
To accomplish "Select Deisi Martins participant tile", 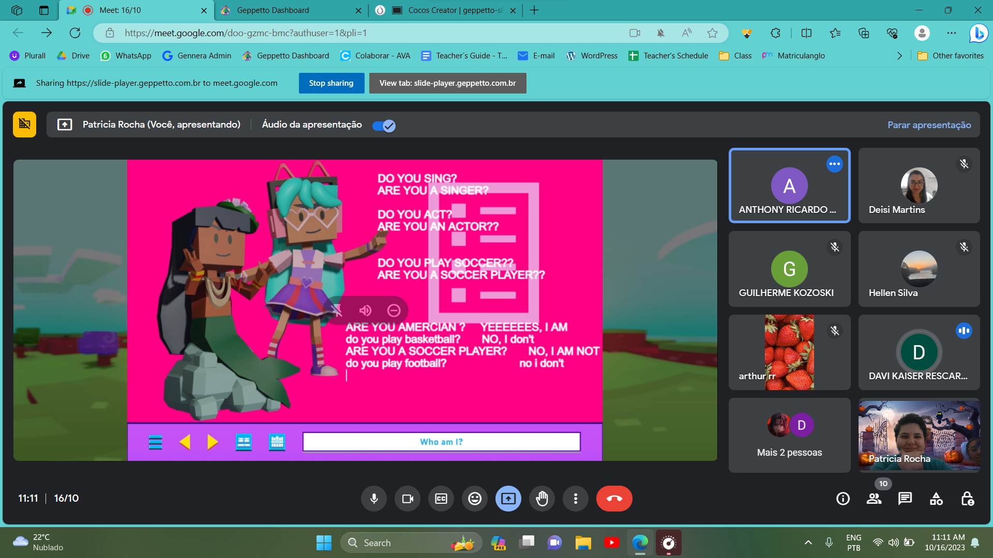I will click(x=919, y=185).
